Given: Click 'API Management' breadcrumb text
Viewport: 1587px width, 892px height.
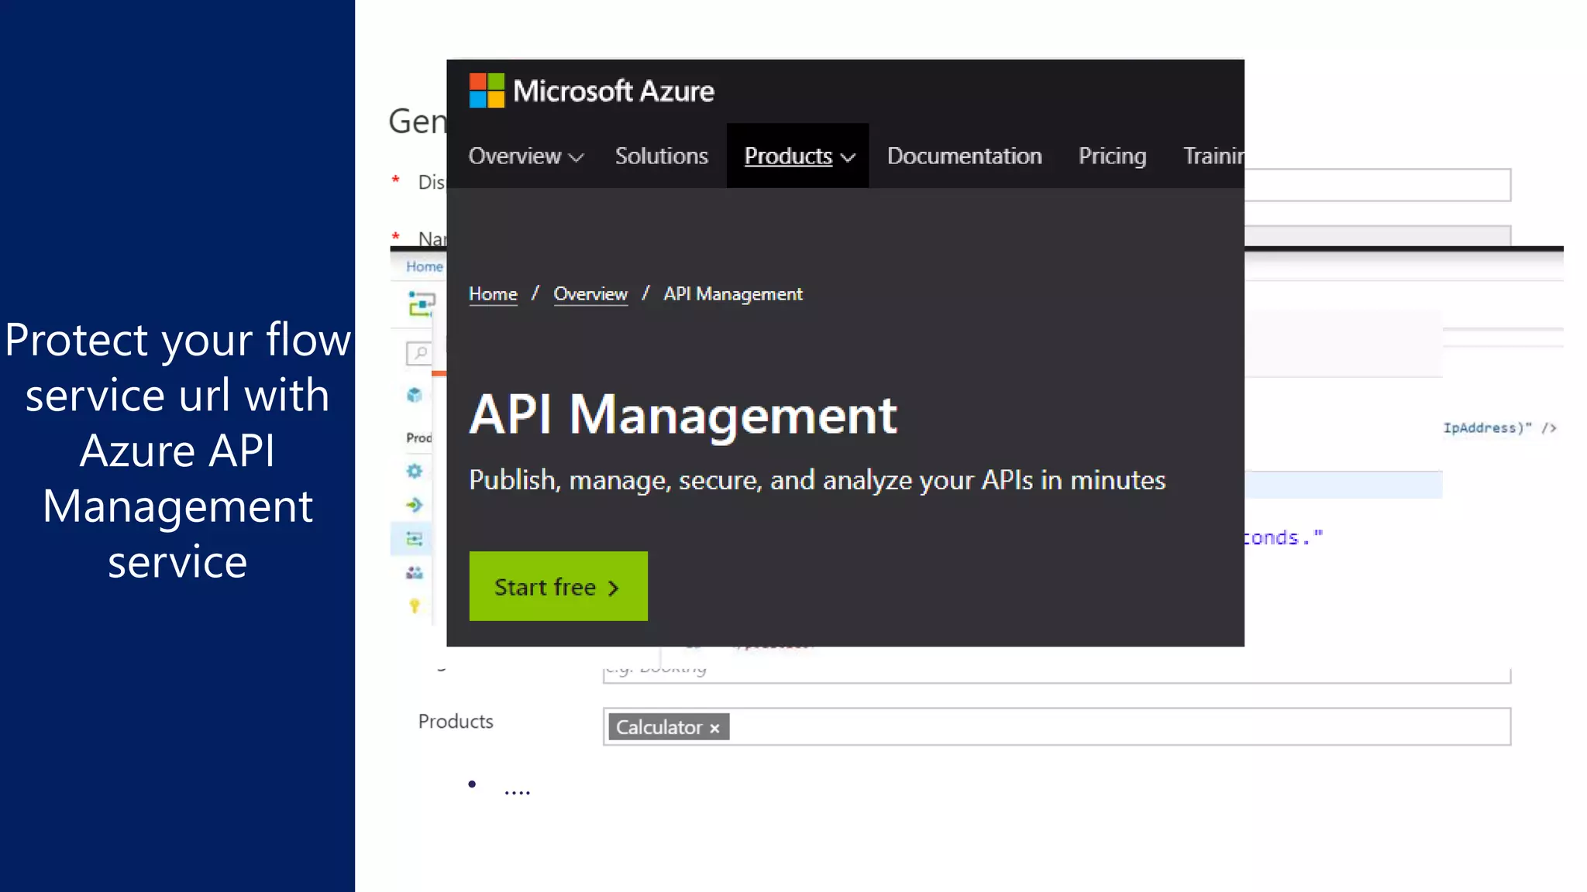Looking at the screenshot, I should click(x=733, y=294).
